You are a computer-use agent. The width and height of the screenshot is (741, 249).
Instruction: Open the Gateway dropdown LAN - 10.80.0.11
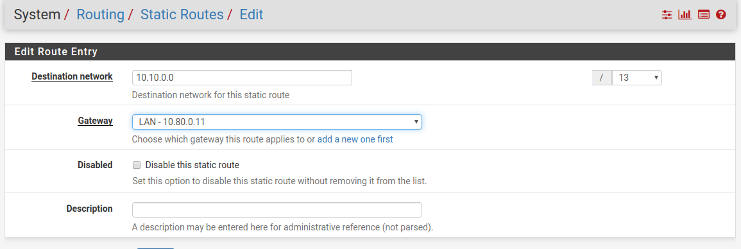[277, 122]
